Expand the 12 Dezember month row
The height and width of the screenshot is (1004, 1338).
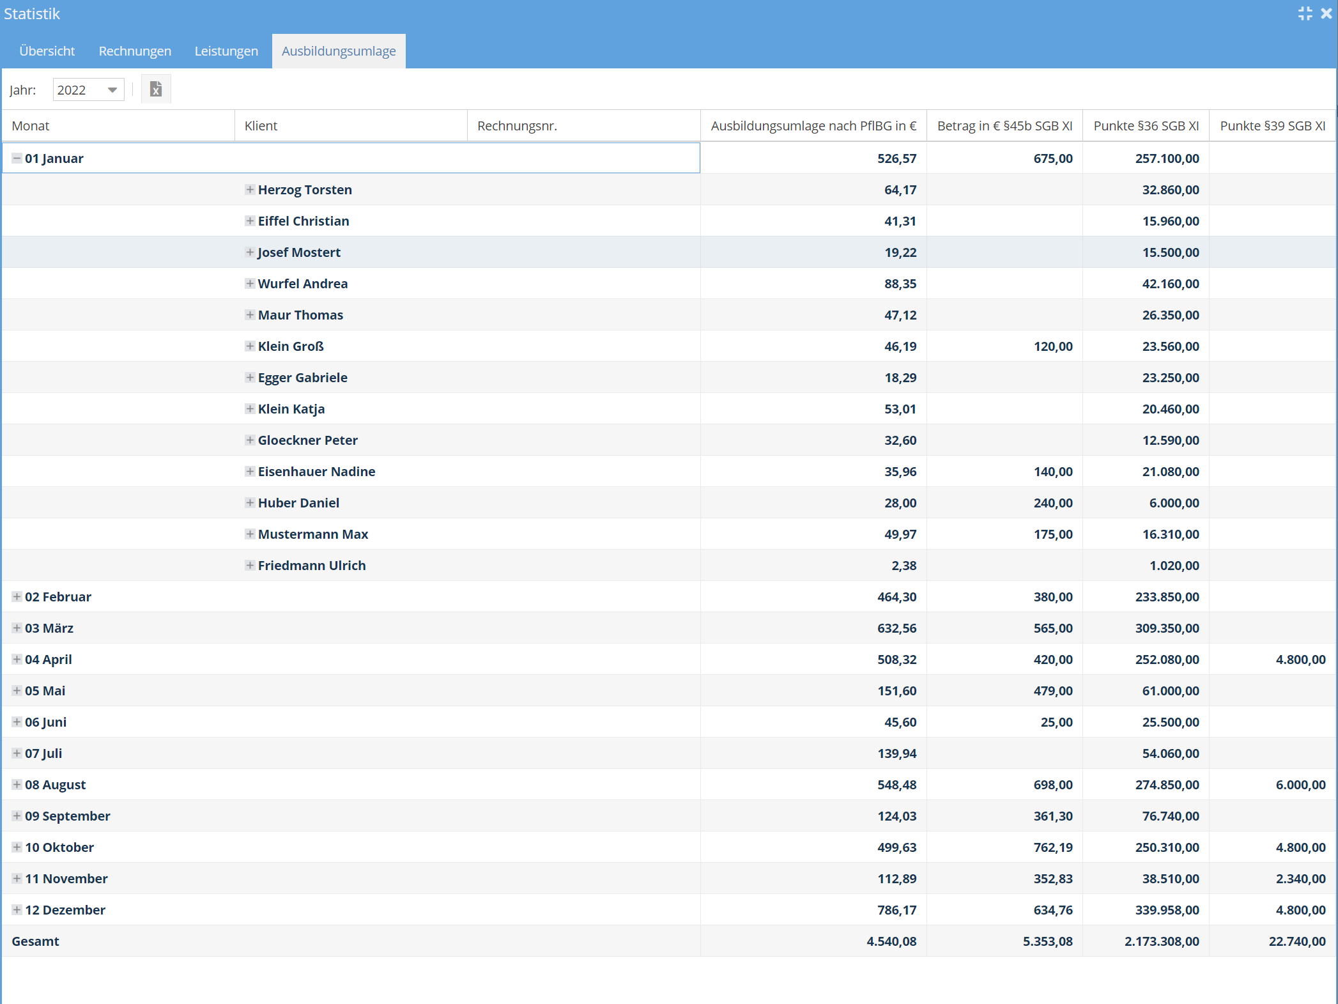(x=17, y=910)
